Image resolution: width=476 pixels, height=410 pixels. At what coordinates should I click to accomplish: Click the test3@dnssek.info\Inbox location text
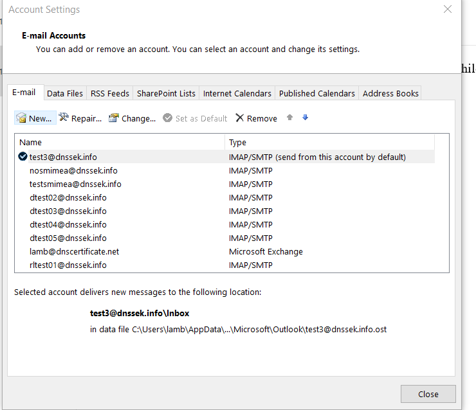pyautogui.click(x=140, y=313)
